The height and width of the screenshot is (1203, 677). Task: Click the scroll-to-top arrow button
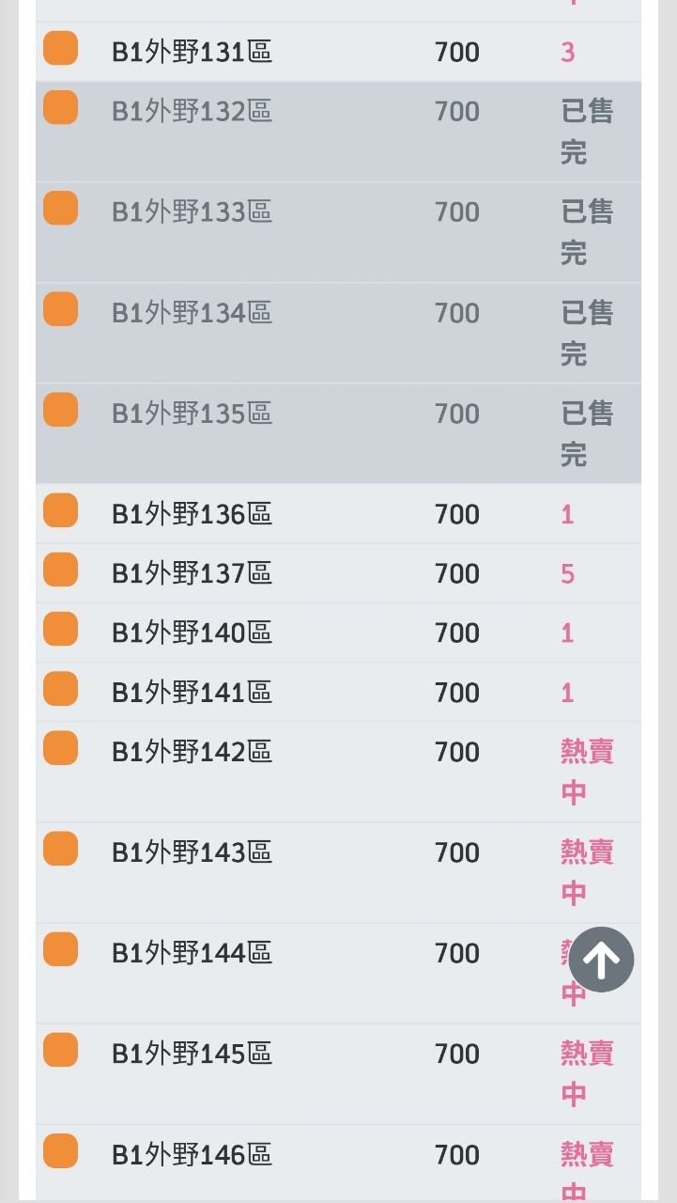[601, 960]
